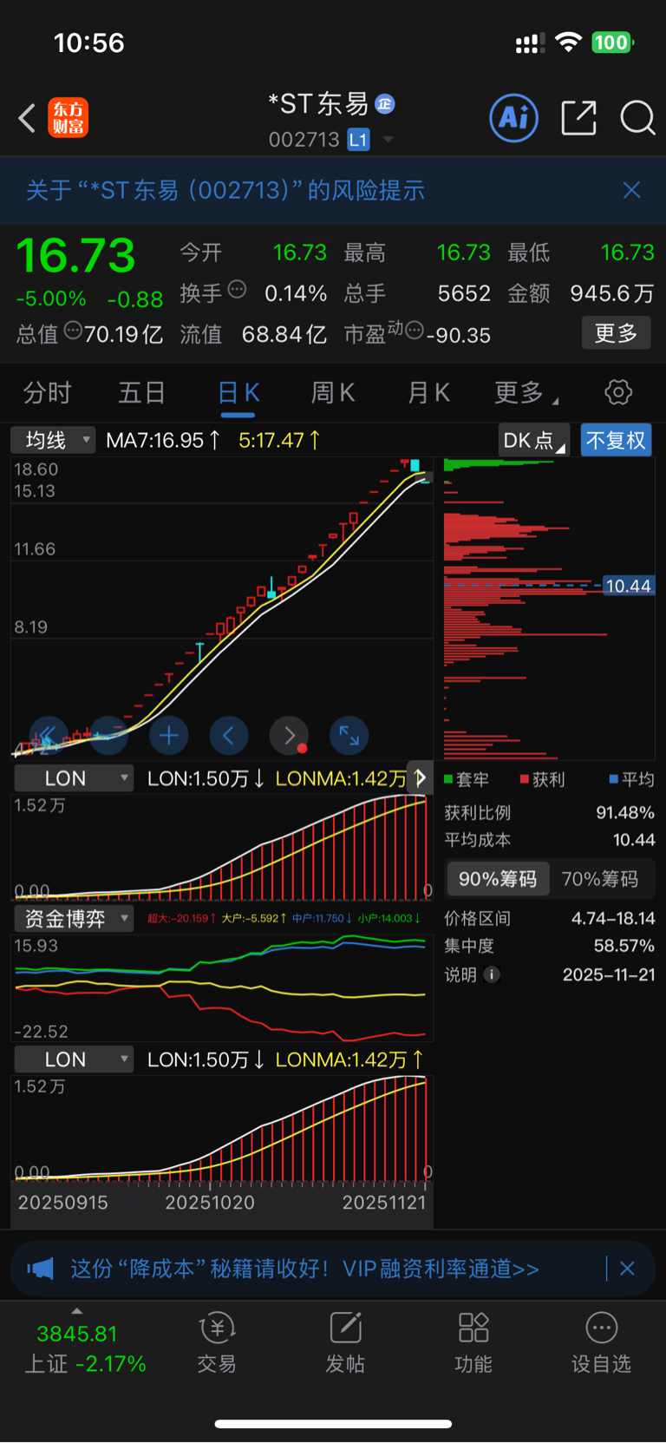Open the risk notice for *ST东易
666x1443 pixels.
coord(225,190)
